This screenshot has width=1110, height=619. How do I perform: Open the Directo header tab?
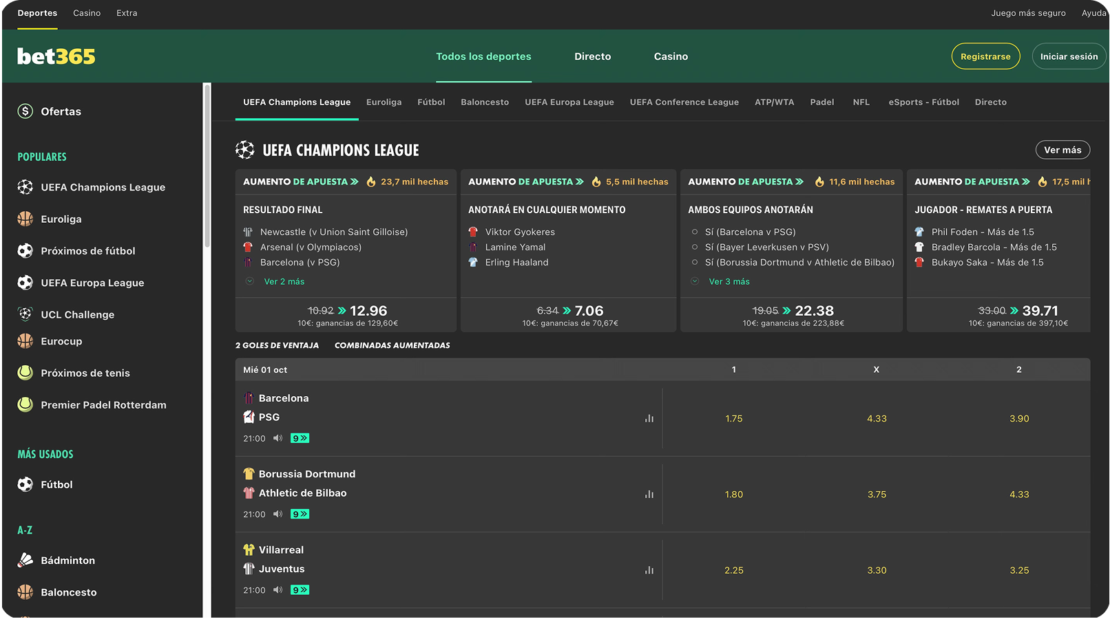[593, 56]
